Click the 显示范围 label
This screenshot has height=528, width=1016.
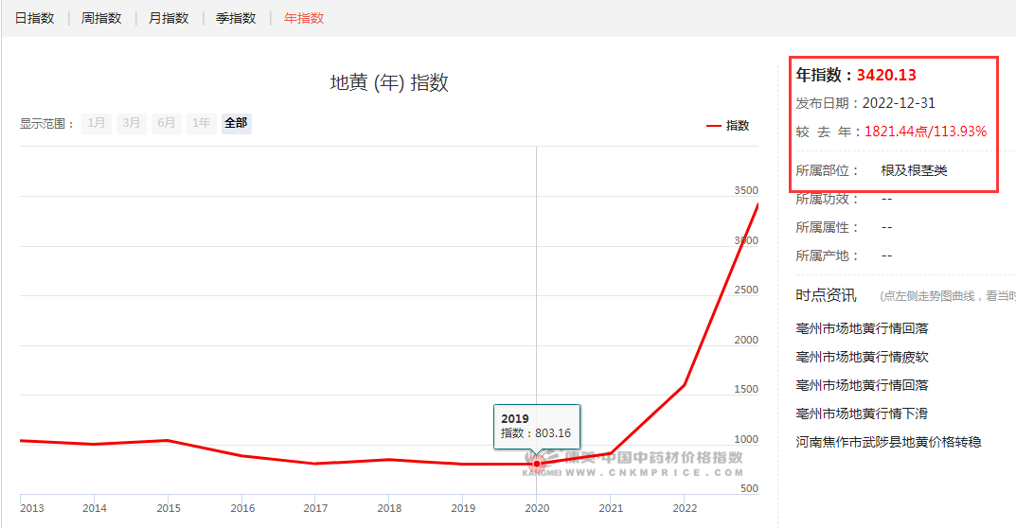[x=46, y=124]
